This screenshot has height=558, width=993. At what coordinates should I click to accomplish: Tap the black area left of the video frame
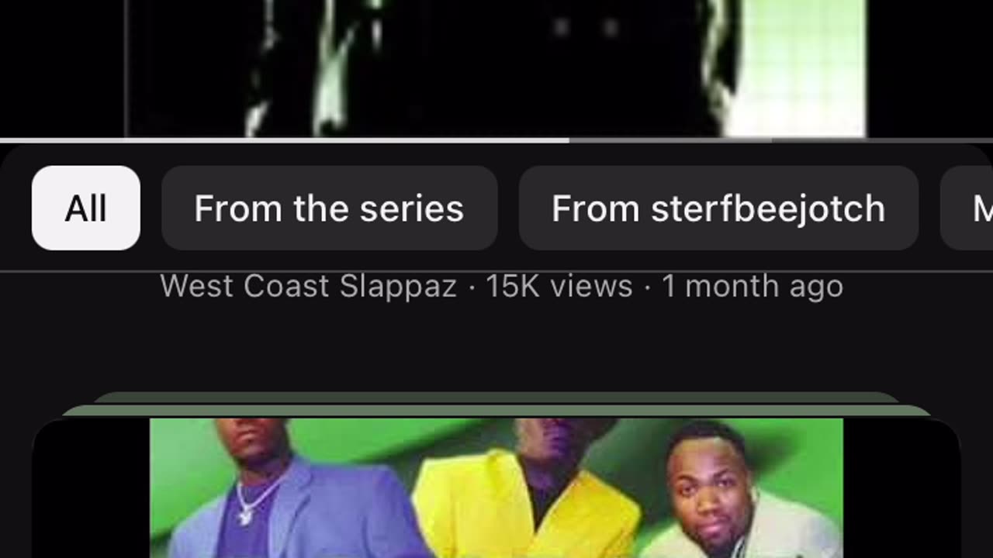[62, 68]
